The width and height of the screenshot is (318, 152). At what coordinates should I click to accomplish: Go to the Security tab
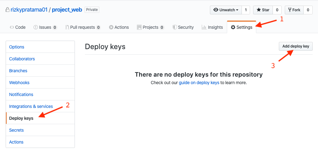click(x=183, y=27)
